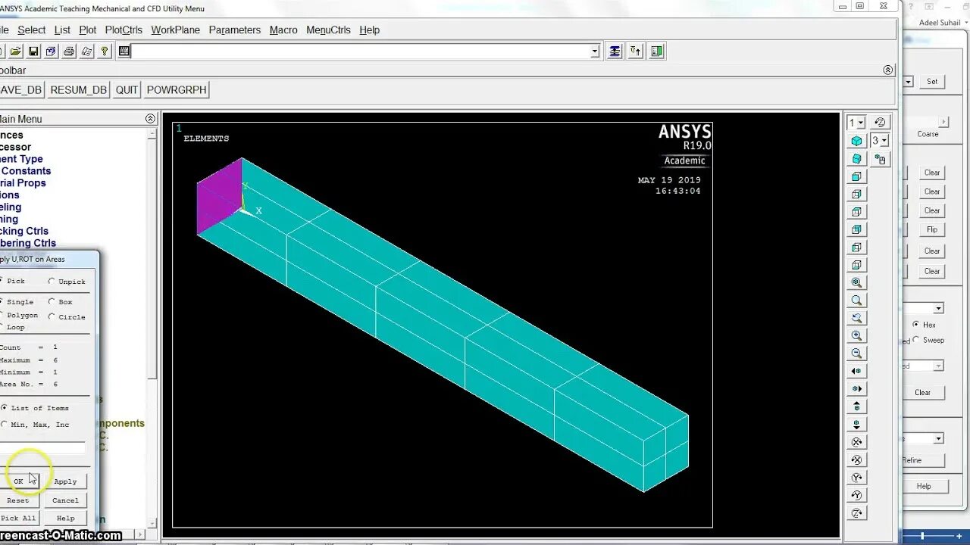This screenshot has width=970, height=545.
Task: Open ANSYS Help question-mark icon
Action: [x=105, y=51]
